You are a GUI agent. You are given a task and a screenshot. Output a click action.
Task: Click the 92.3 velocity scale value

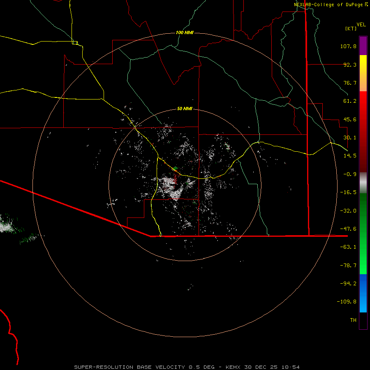(x=350, y=65)
